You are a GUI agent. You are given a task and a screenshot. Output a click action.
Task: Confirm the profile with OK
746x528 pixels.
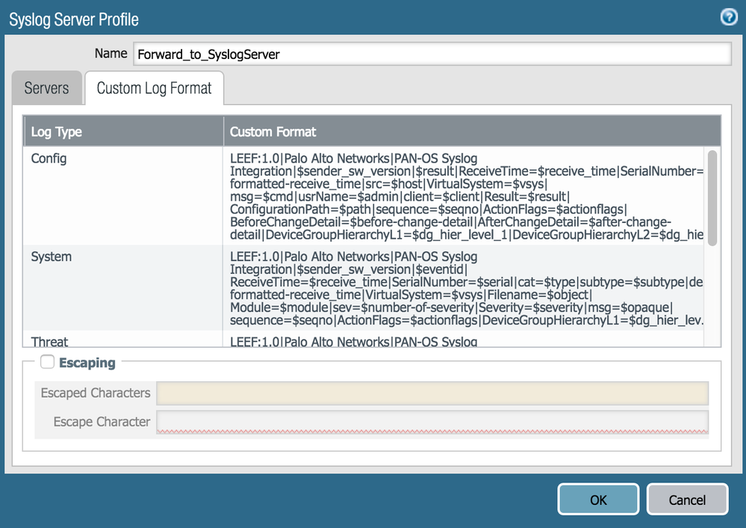[x=598, y=500]
